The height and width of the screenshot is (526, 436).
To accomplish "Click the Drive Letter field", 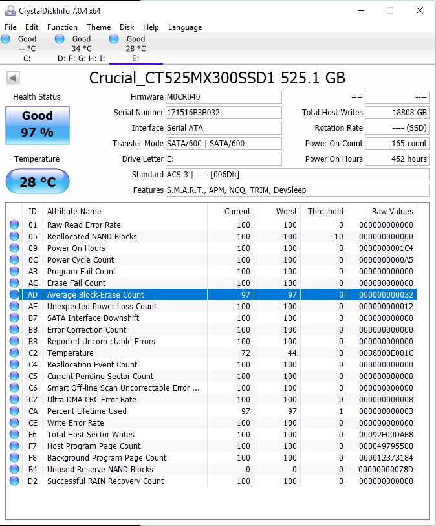I will coord(224,159).
